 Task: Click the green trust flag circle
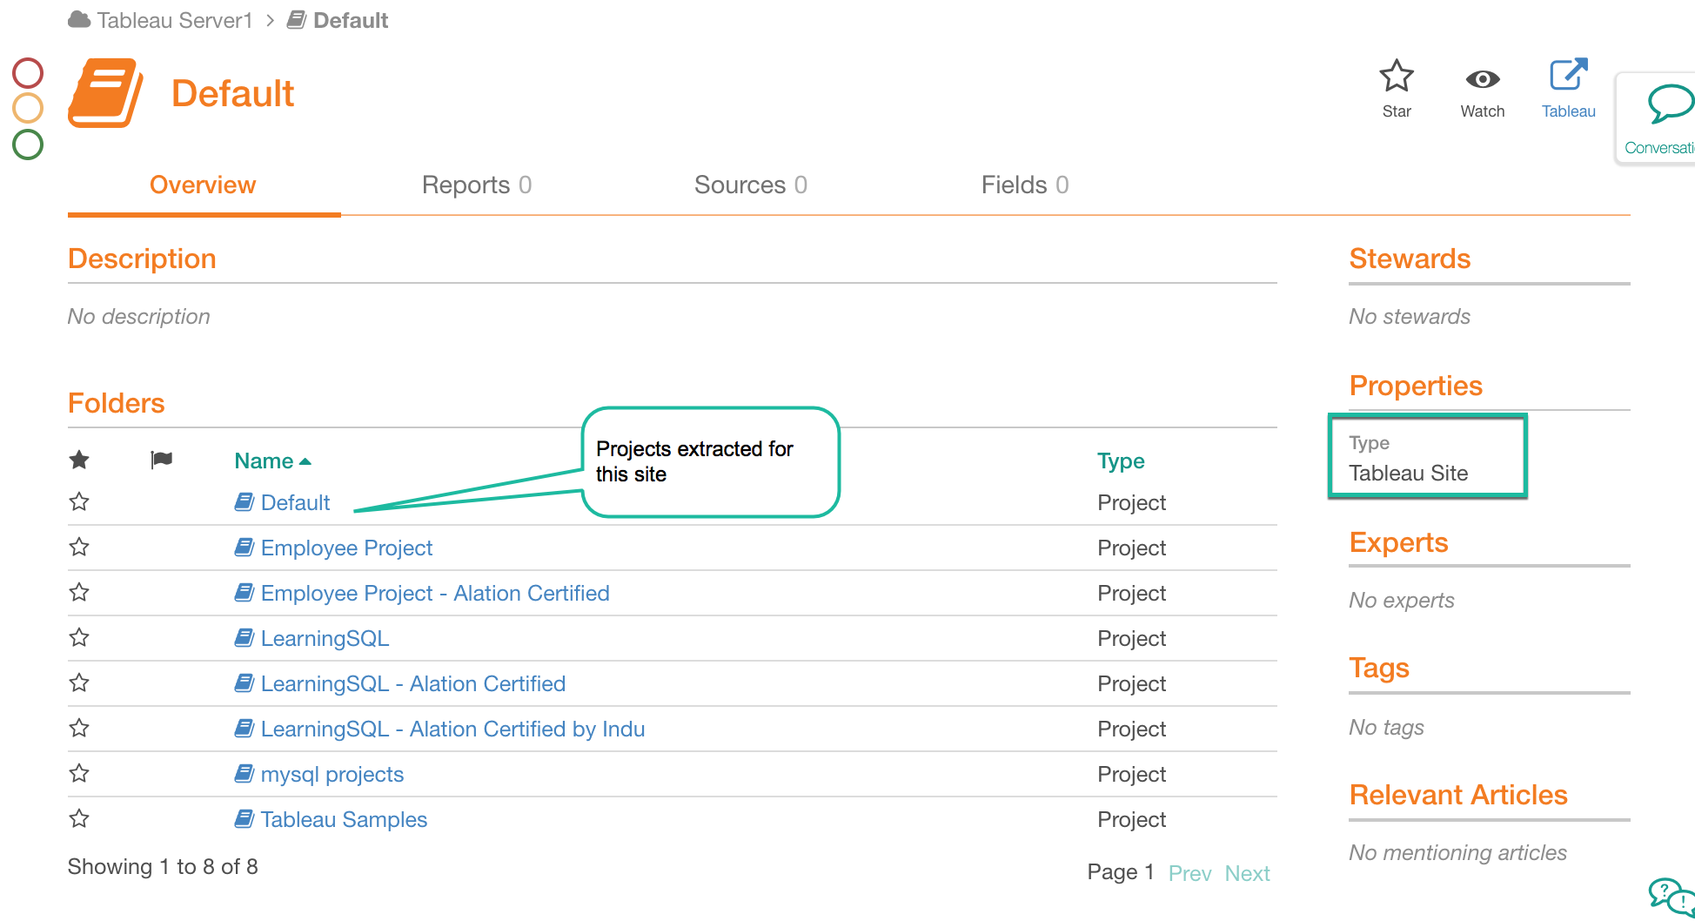28,144
